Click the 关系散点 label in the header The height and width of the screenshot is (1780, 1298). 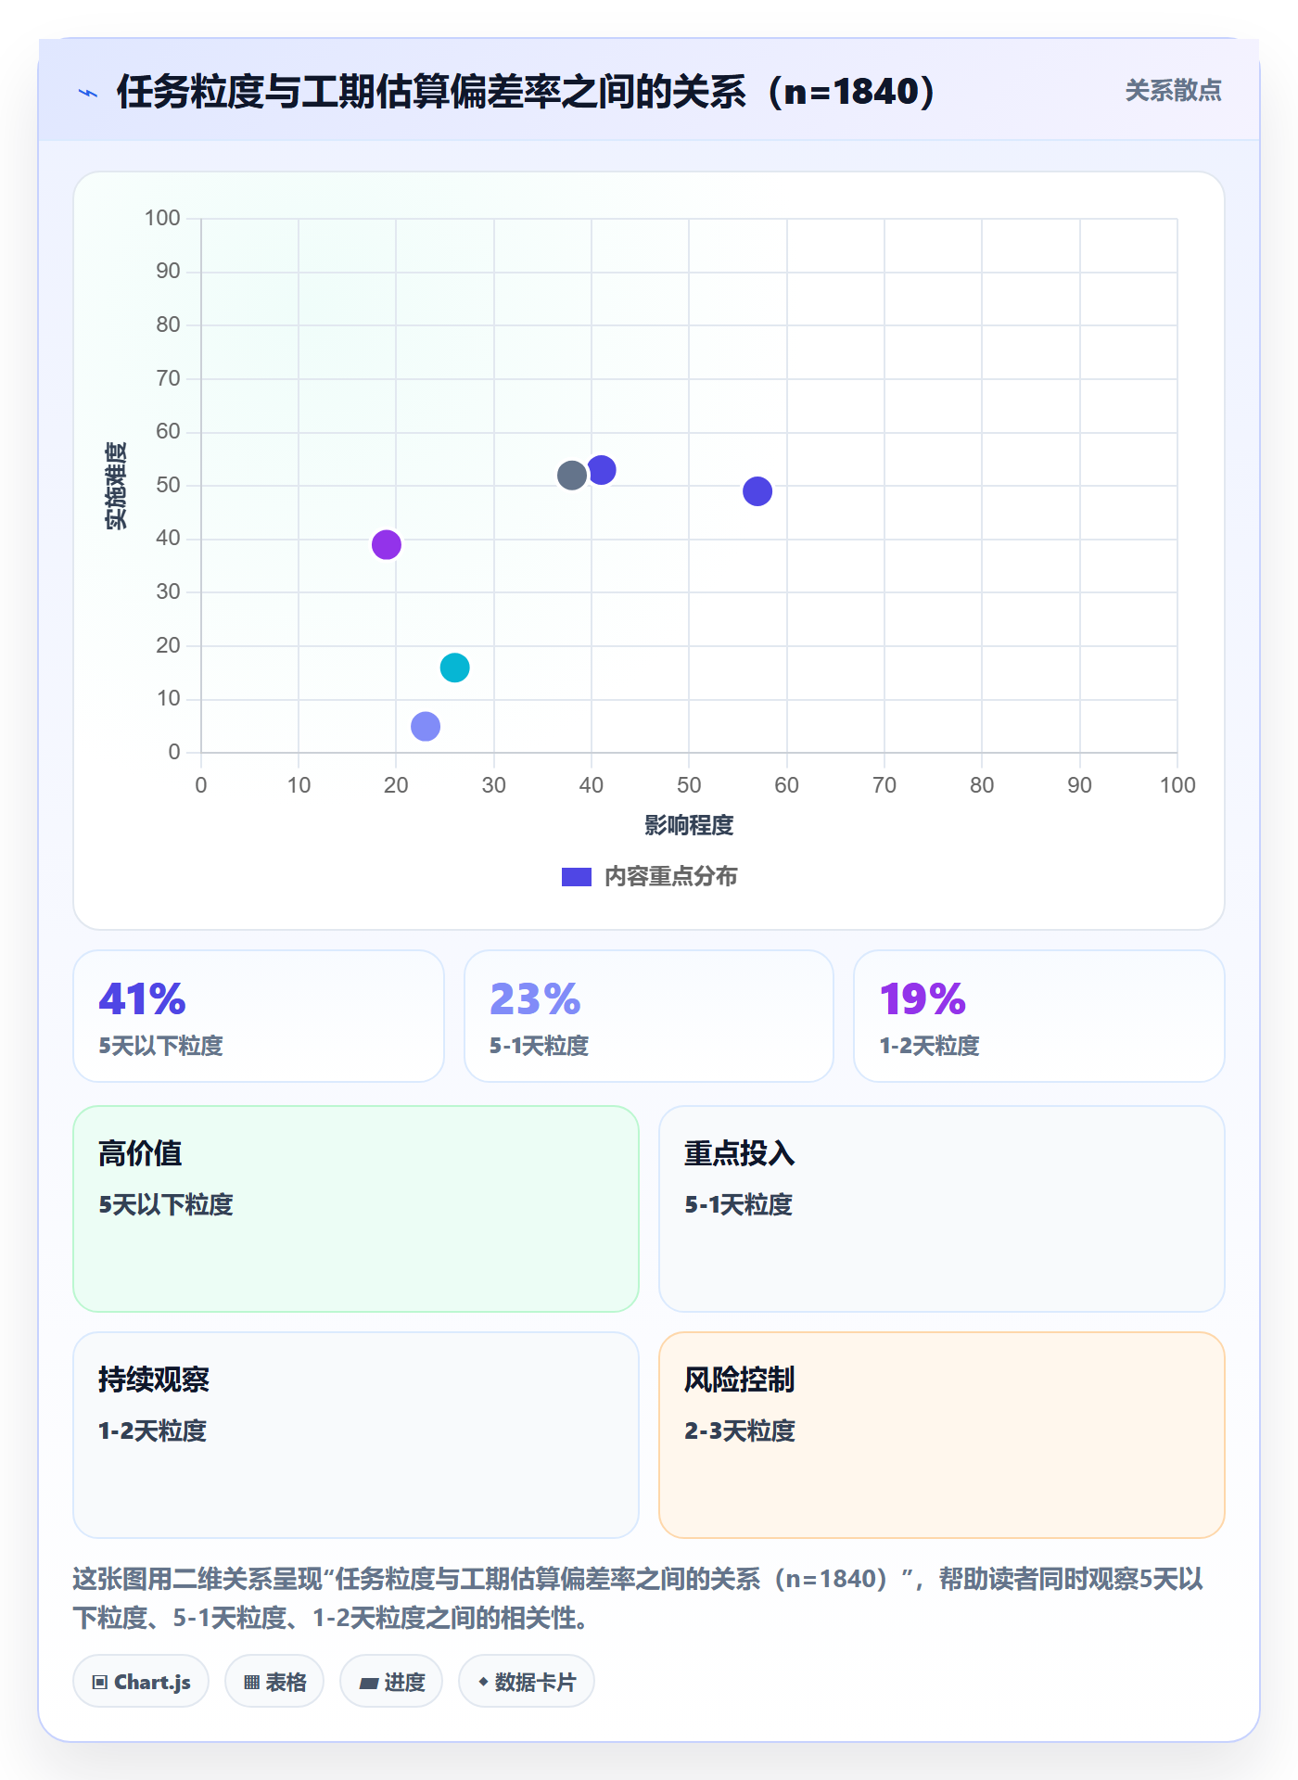point(1173,91)
